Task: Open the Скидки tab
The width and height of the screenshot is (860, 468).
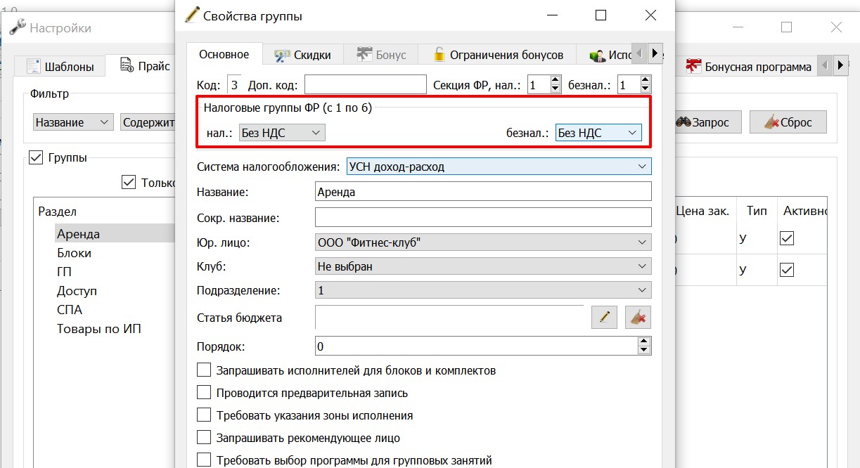Action: tap(302, 55)
